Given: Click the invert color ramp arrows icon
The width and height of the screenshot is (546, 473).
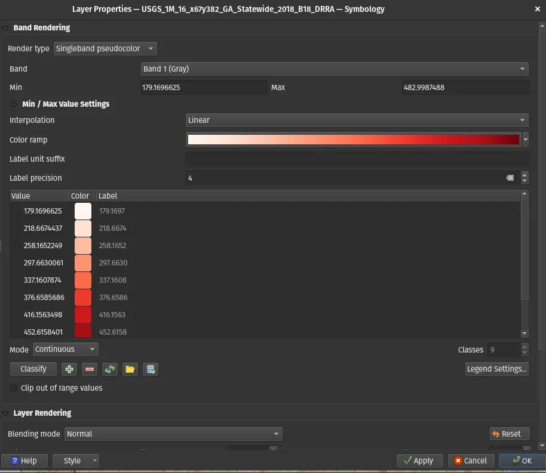Looking at the screenshot, I should [110, 369].
